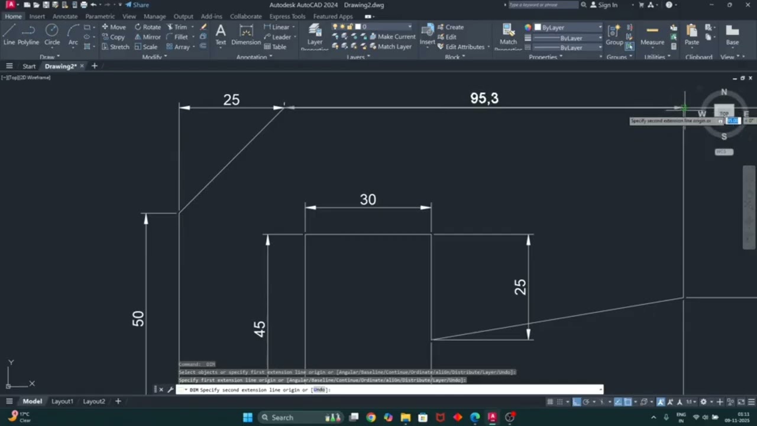The image size is (757, 426).
Task: Select the Line tool
Action: click(x=9, y=35)
